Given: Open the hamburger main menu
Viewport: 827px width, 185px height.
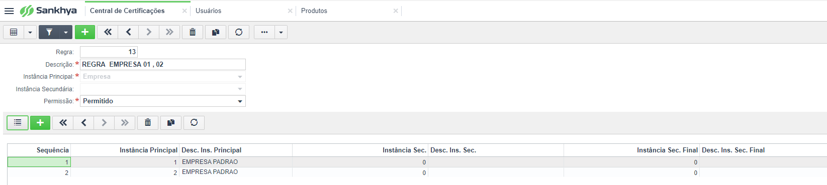Looking at the screenshot, I should 9,11.
